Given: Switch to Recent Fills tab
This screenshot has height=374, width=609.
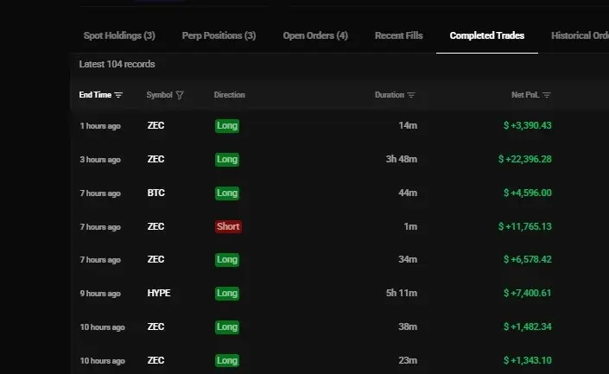Looking at the screenshot, I should point(398,35).
